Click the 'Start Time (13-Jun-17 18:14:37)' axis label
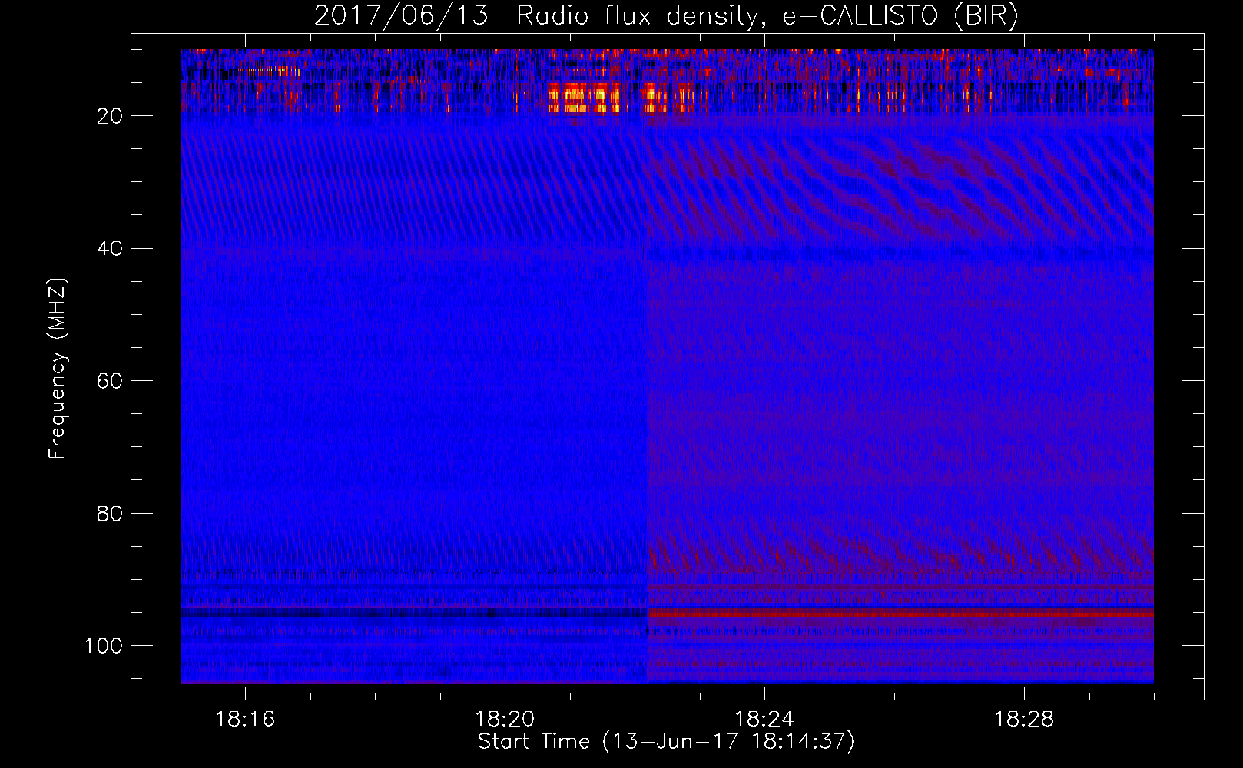The height and width of the screenshot is (768, 1243). coord(666,742)
